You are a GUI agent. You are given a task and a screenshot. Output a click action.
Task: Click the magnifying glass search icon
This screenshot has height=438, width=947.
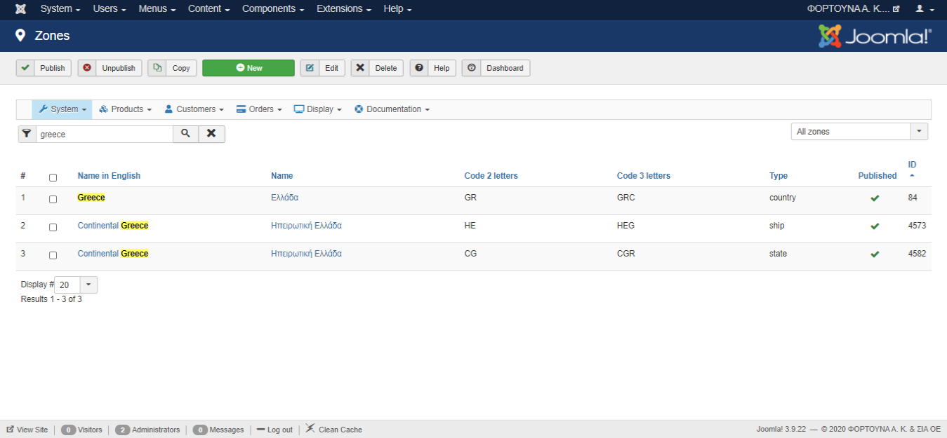click(x=185, y=134)
